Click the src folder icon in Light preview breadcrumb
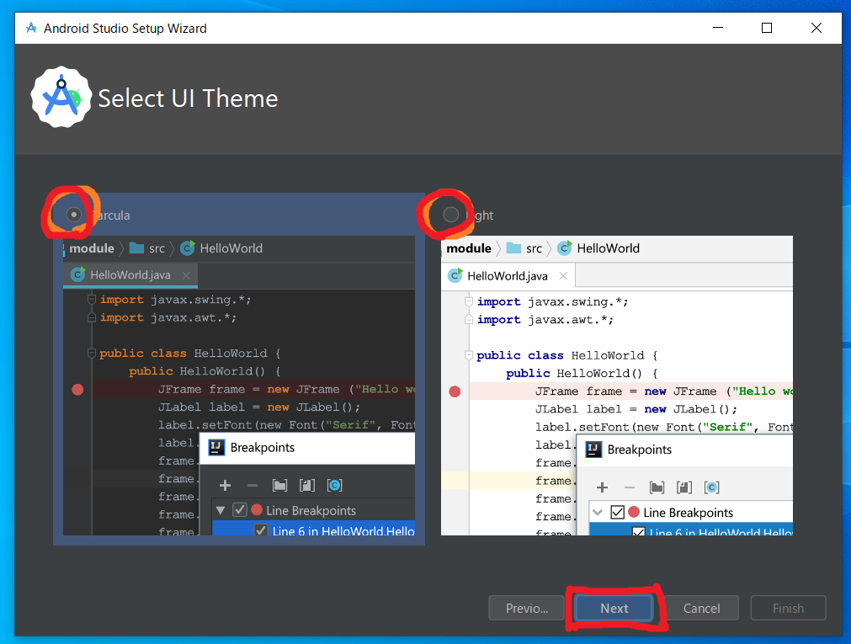This screenshot has height=644, width=851. (x=513, y=248)
